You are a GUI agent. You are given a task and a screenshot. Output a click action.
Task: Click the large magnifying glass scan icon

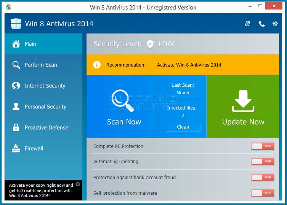pos(122,100)
